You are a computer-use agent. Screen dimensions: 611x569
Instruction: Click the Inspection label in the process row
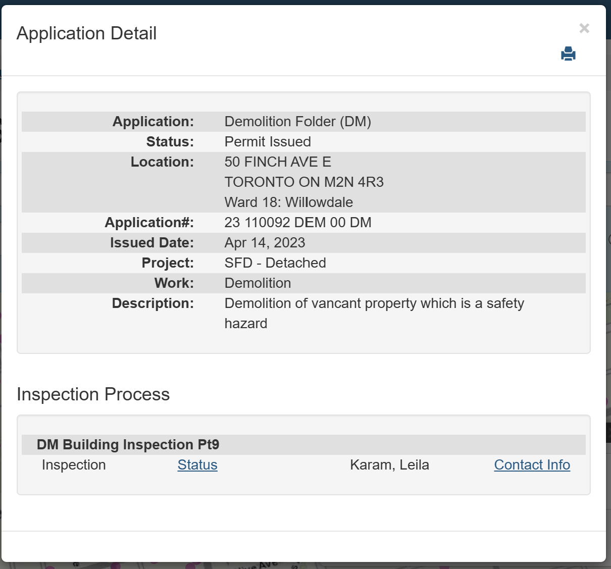74,465
